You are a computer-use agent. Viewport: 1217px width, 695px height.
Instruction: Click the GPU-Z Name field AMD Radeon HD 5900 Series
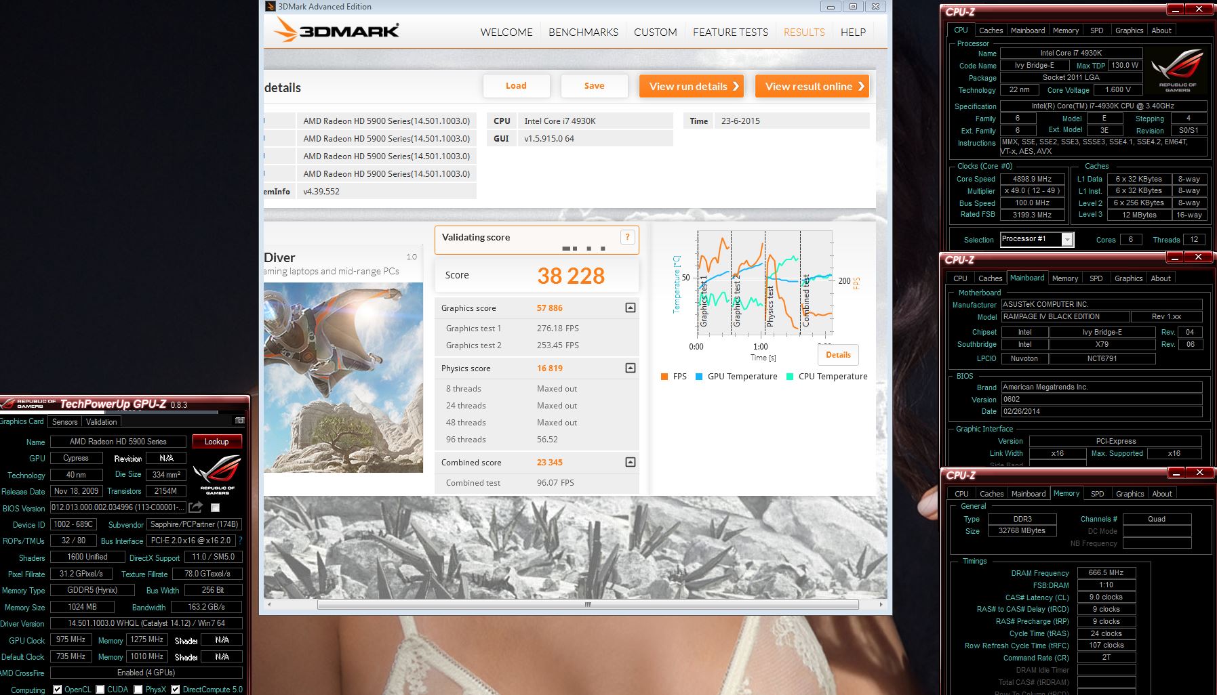[118, 442]
